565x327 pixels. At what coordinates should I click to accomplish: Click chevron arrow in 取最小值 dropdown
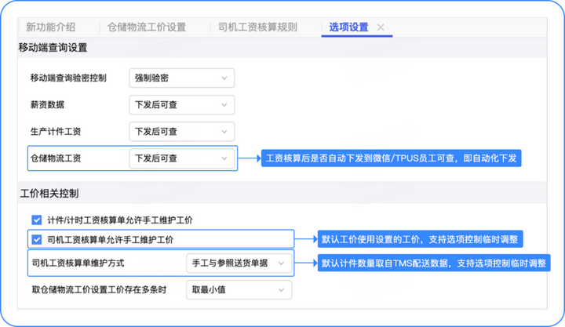click(x=281, y=290)
